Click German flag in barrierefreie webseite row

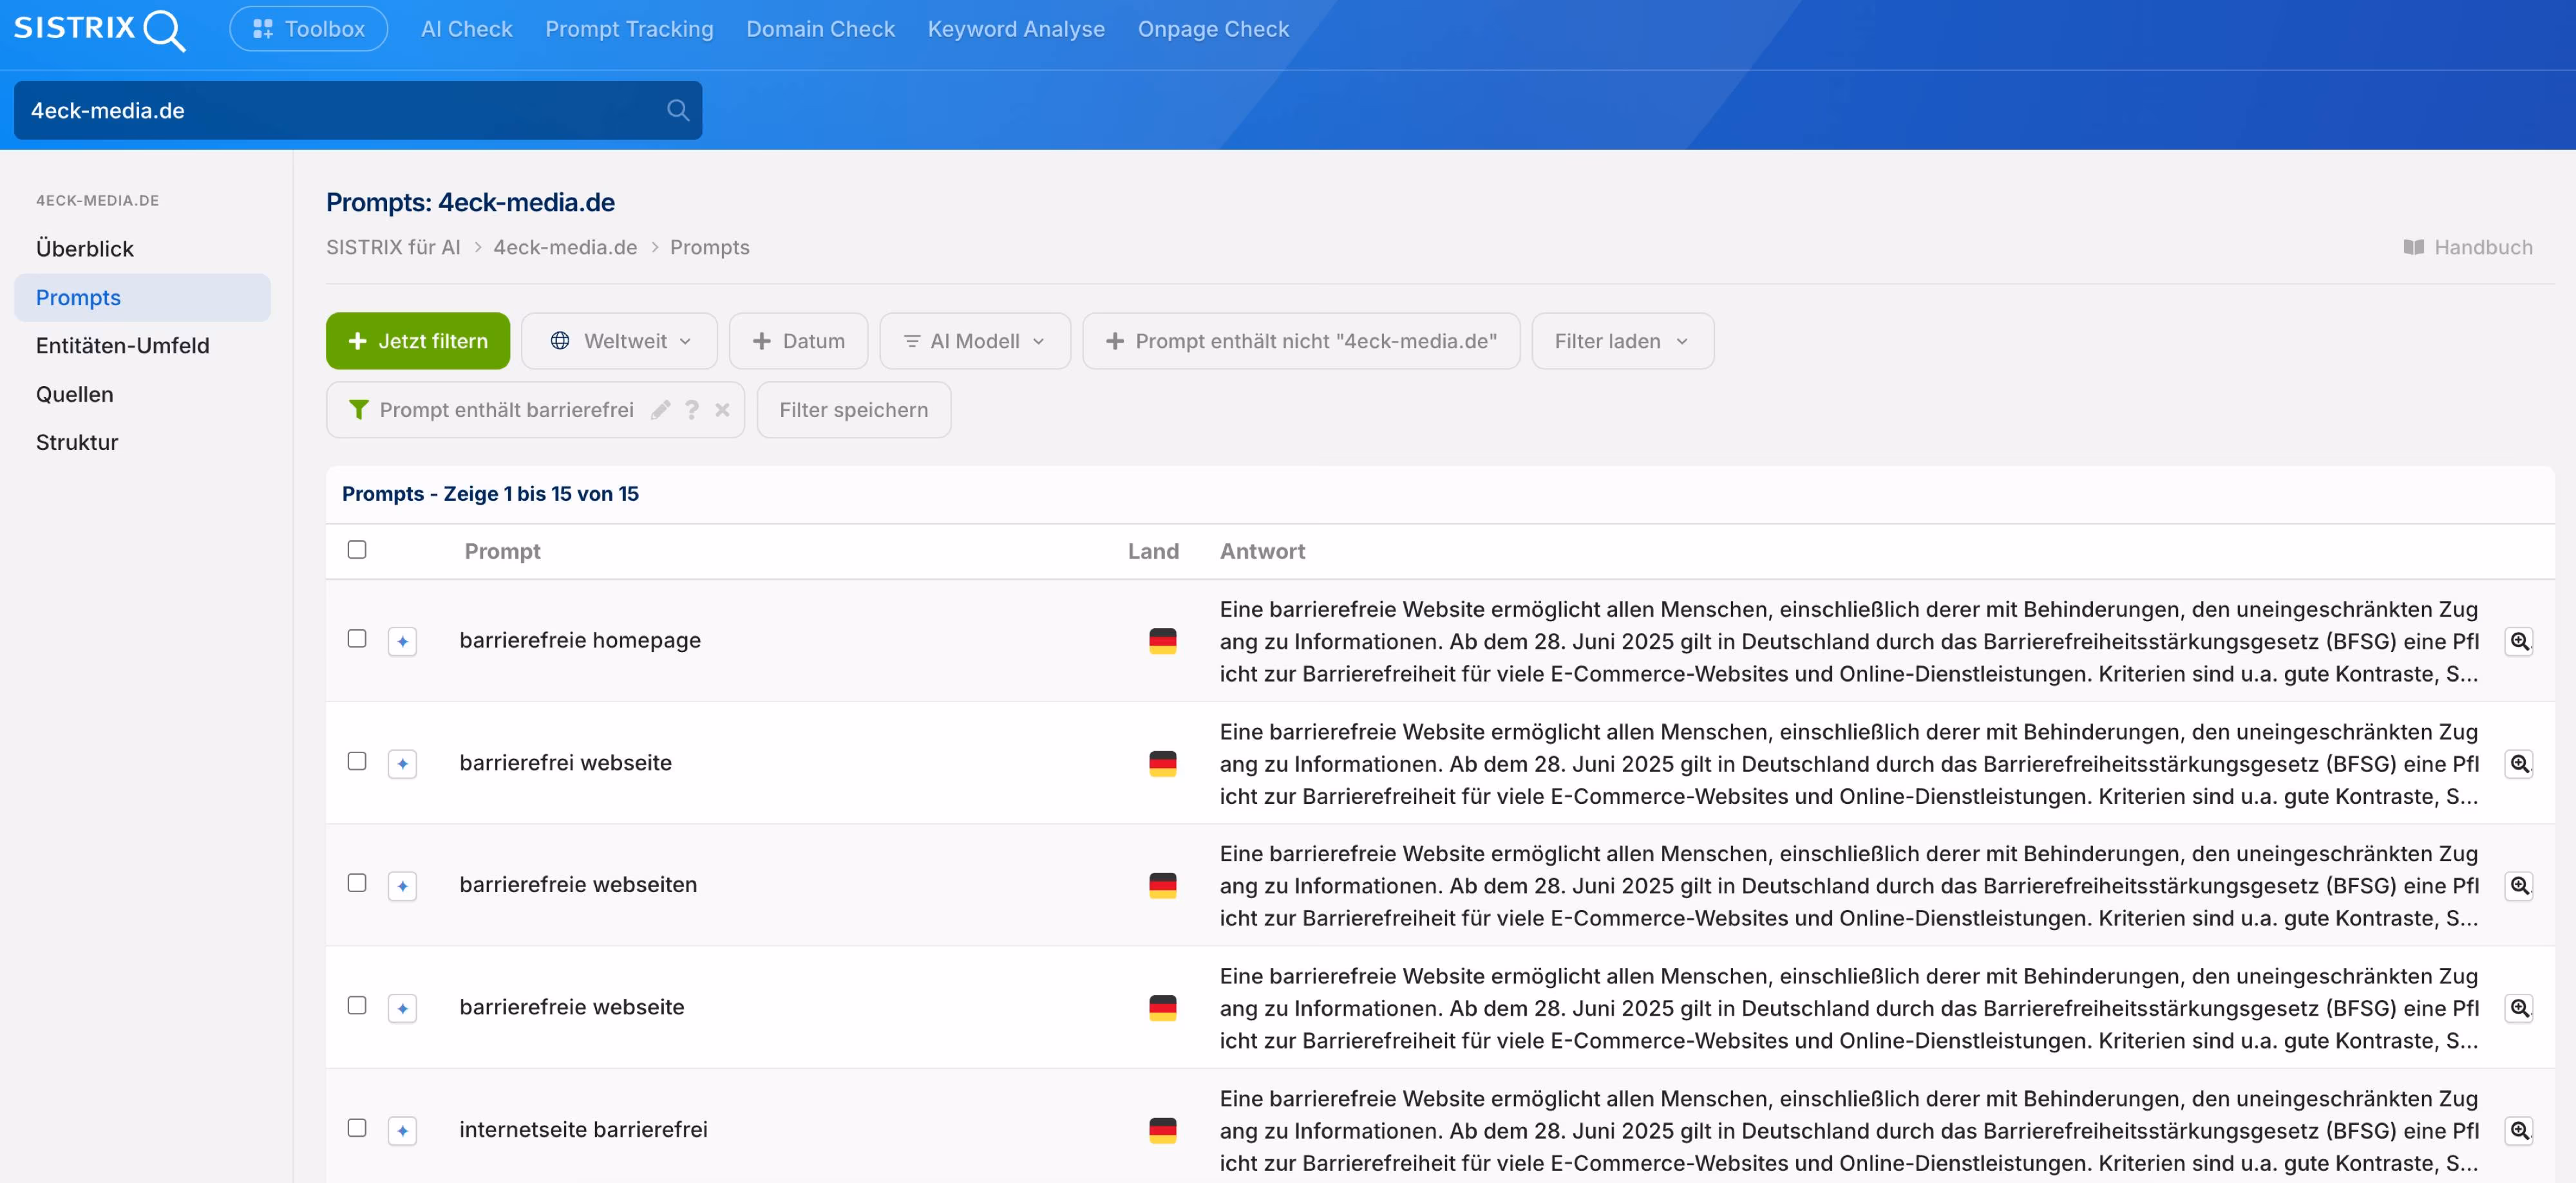(1162, 1007)
